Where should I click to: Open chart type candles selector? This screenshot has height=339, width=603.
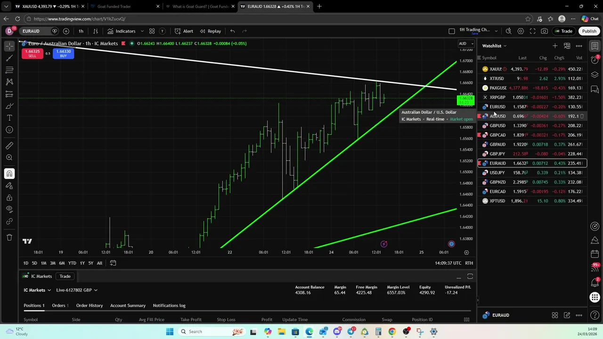click(x=95, y=31)
